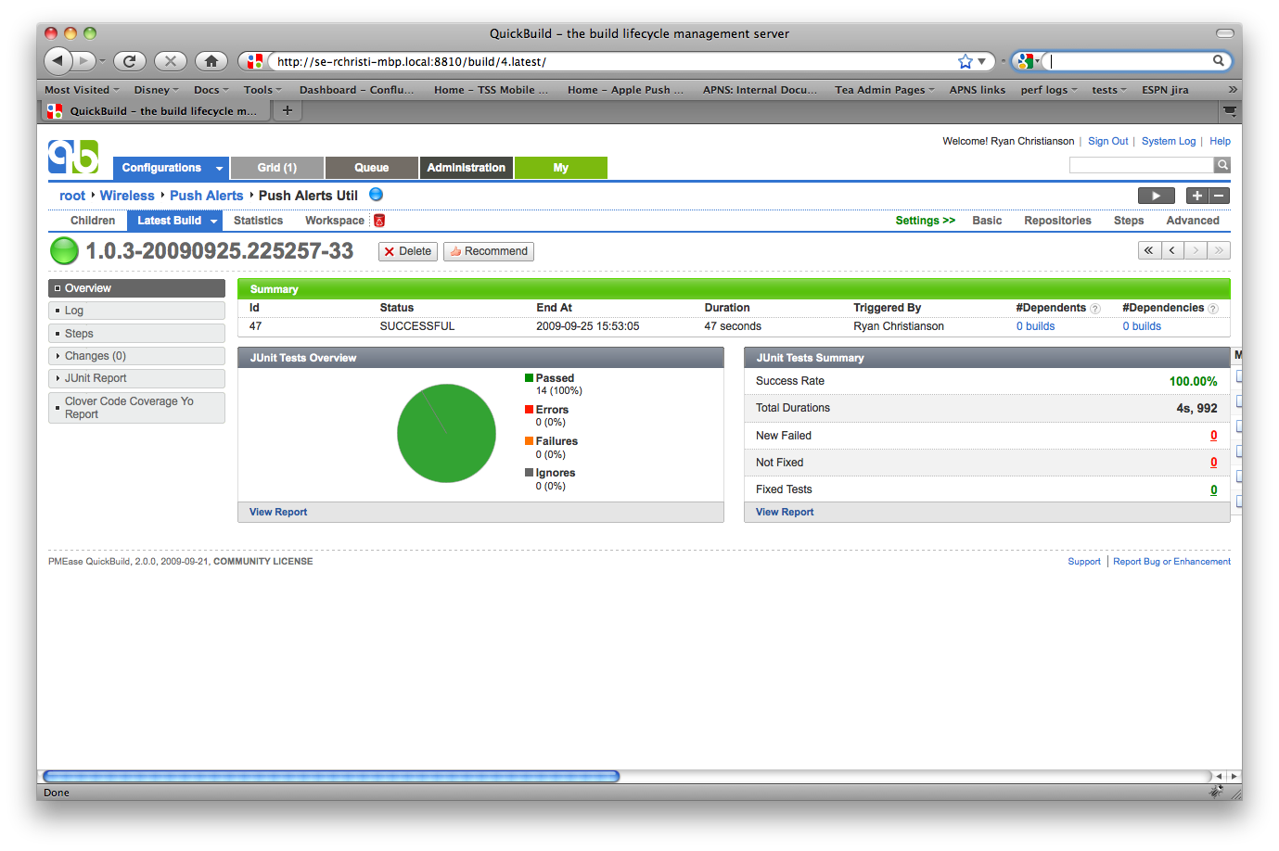Click the blue globe icon beside Push Alerts Util
This screenshot has width=1279, height=851.
(376, 195)
